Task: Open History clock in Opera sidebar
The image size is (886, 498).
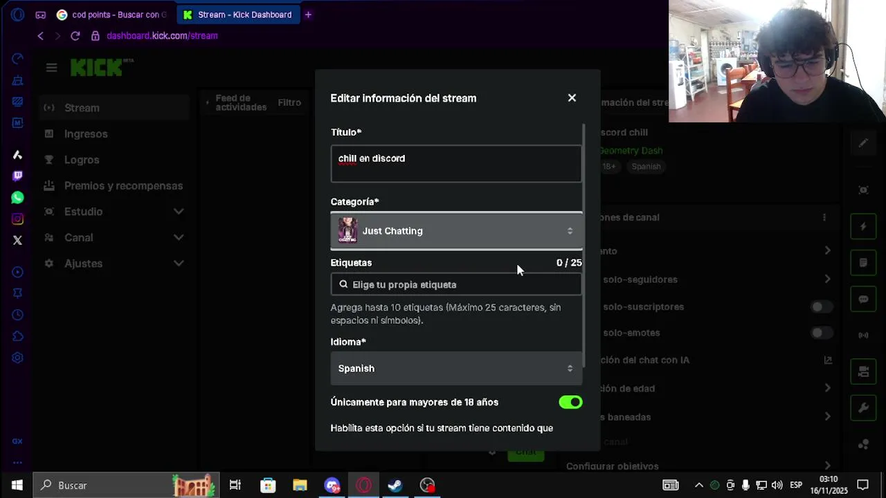Action: (x=17, y=315)
